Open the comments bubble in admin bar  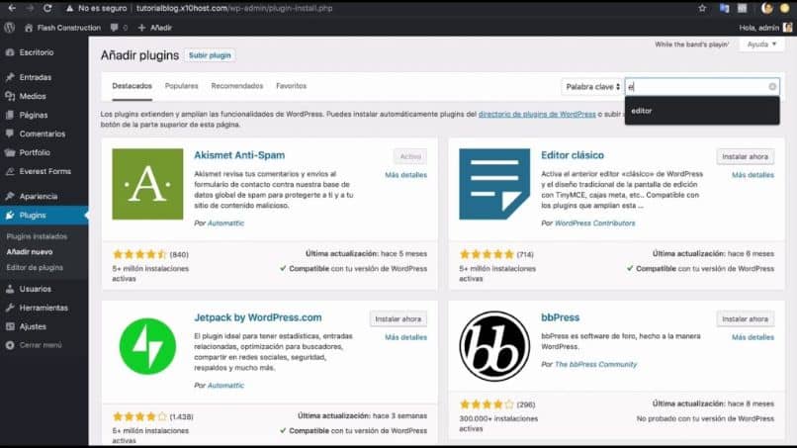click(x=115, y=28)
